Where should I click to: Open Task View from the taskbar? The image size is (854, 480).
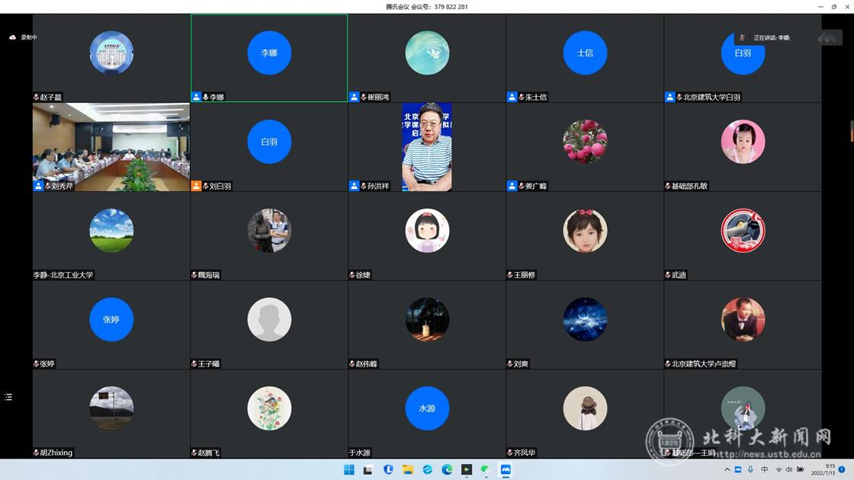click(368, 469)
